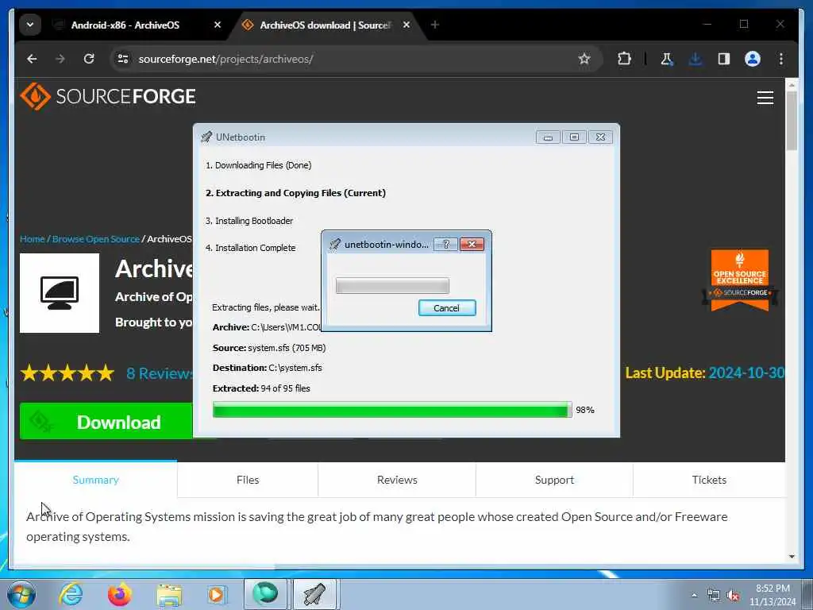This screenshot has height=610, width=813.
Task: Bookmark this page with the star icon
Action: [584, 59]
